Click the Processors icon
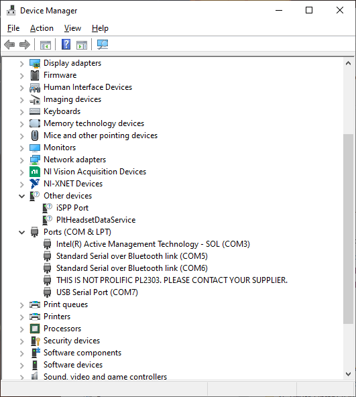This screenshot has height=397, width=356. [35, 329]
